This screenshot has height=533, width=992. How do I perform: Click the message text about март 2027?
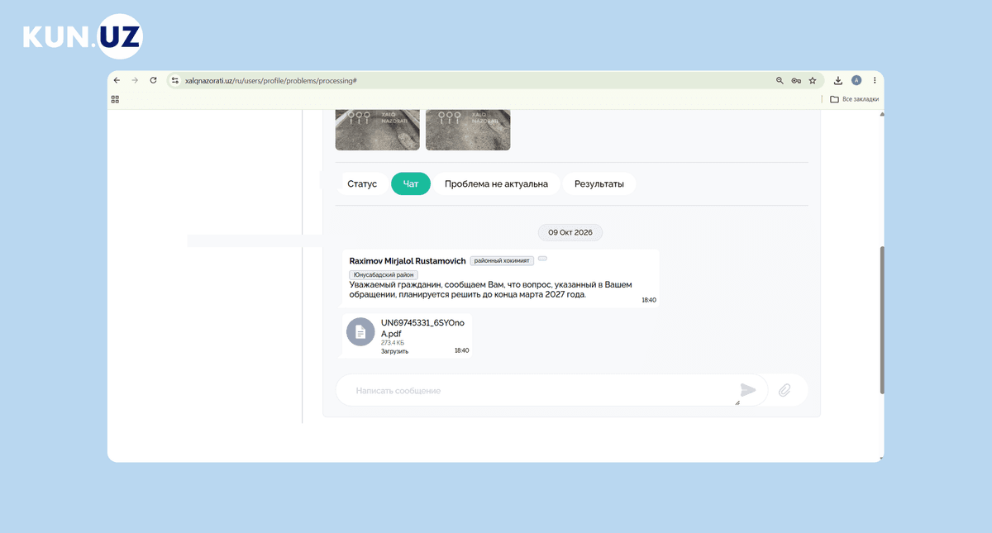(491, 289)
